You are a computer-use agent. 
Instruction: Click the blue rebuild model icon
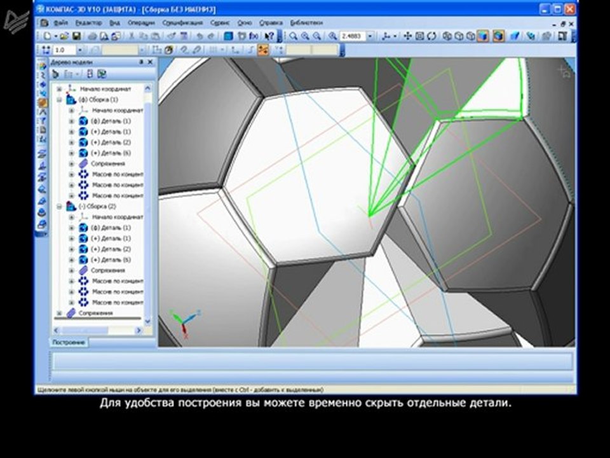[228, 36]
